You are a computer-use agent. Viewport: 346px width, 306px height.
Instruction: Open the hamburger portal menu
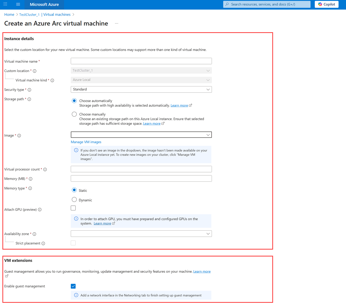(18, 4)
